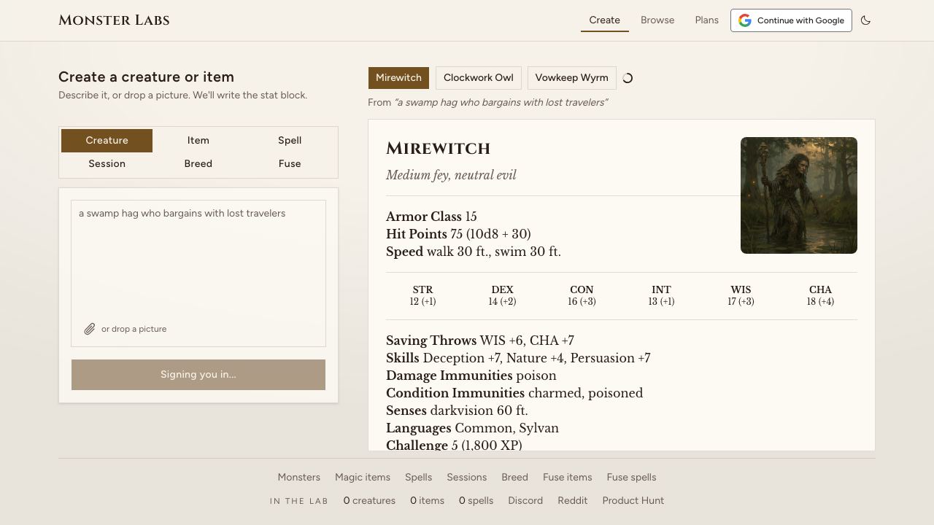This screenshot has width=934, height=525.
Task: Click the prompt quote above the stat block
Action: click(x=501, y=103)
